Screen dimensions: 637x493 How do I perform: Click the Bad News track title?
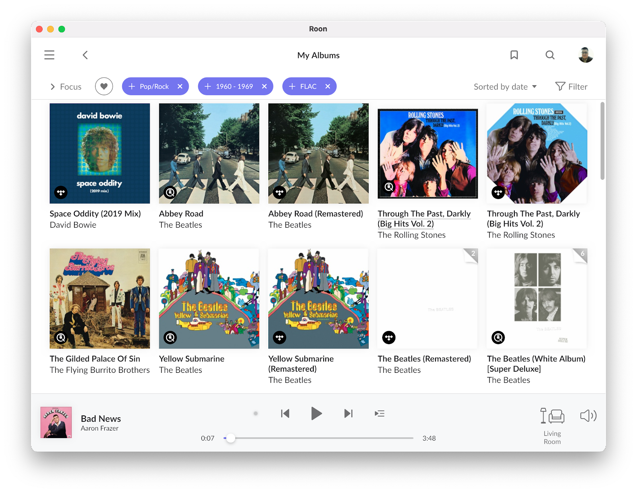point(101,419)
